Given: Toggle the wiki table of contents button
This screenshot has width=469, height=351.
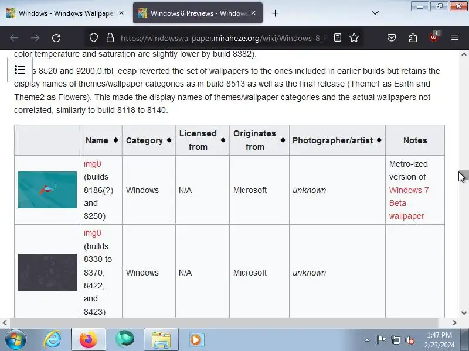Looking at the screenshot, I should point(20,70).
